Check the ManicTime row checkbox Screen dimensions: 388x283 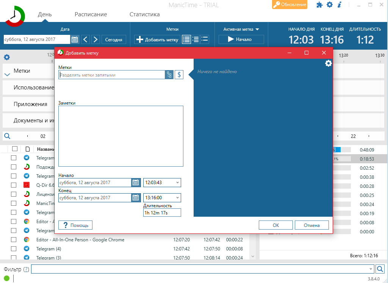[x=14, y=203]
